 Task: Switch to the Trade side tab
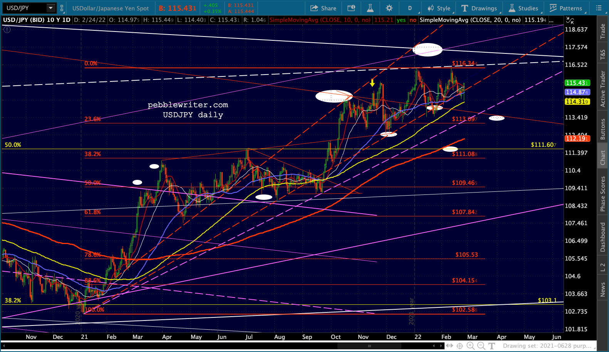[603, 32]
